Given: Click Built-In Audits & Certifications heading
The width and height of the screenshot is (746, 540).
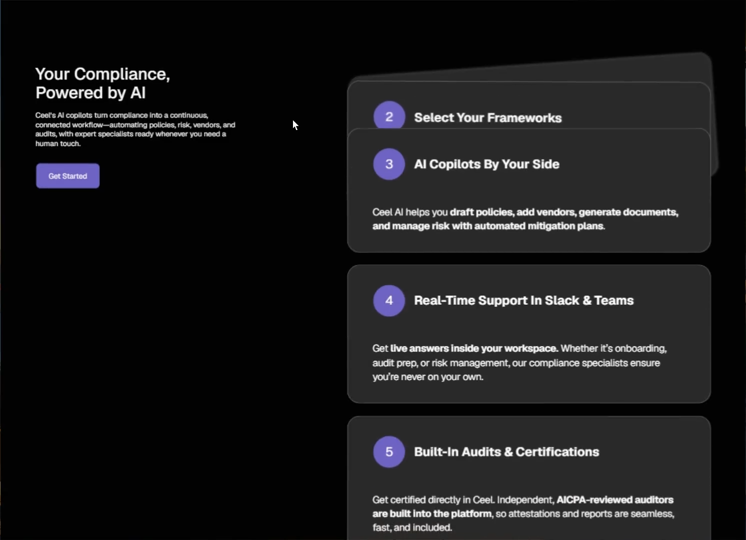Looking at the screenshot, I should pos(506,452).
